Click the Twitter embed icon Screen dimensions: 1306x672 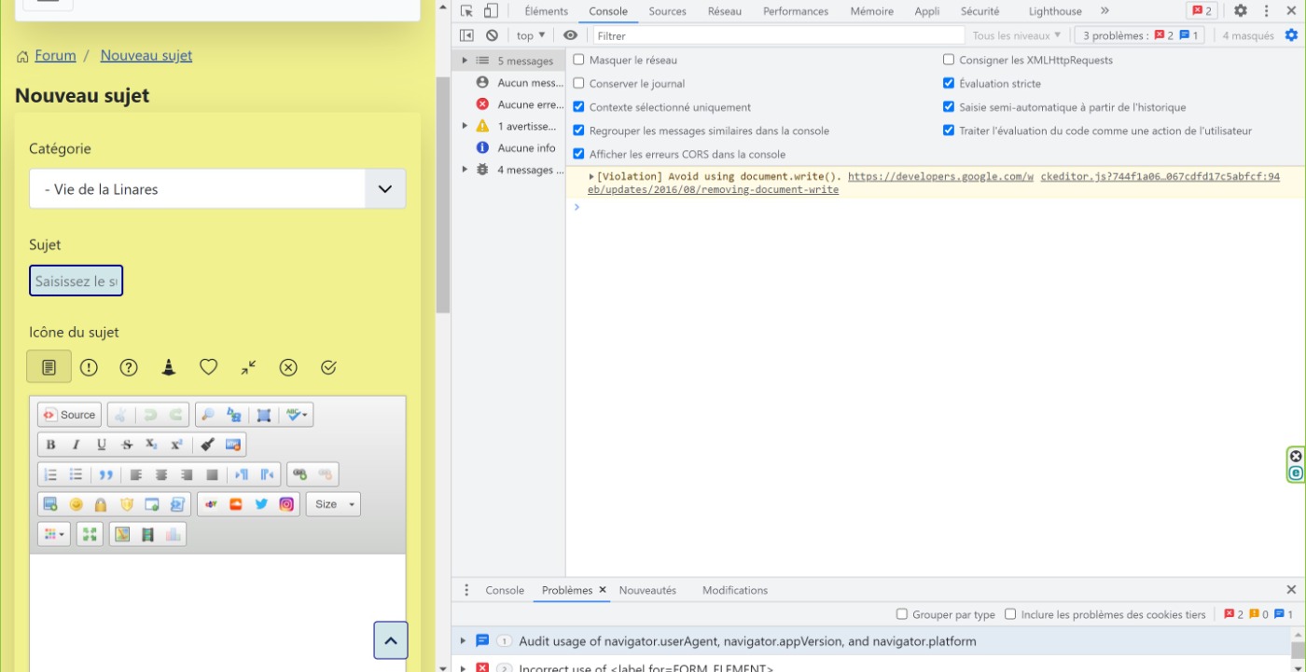pos(261,504)
